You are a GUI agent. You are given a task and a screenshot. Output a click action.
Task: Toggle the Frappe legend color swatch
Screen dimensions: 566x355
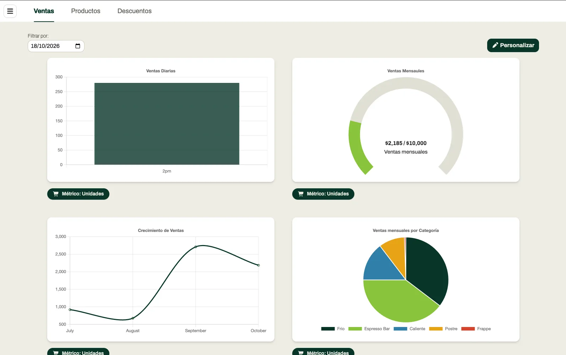point(468,329)
